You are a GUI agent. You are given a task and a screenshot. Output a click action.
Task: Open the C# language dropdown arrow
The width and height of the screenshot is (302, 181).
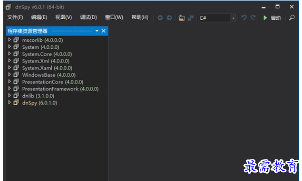click(233, 18)
